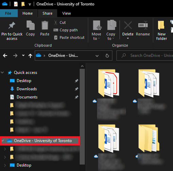Click pin icon beside Downloads
Viewport: 173px width, 171px height.
pyautogui.click(x=77, y=89)
